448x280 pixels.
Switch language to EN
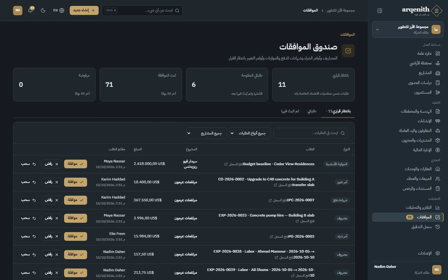point(58,10)
